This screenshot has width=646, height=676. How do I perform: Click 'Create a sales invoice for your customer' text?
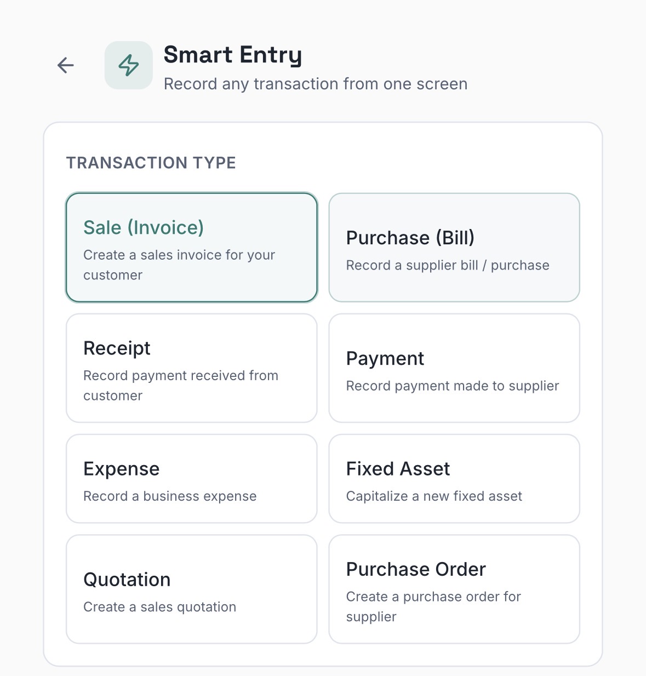pos(179,265)
